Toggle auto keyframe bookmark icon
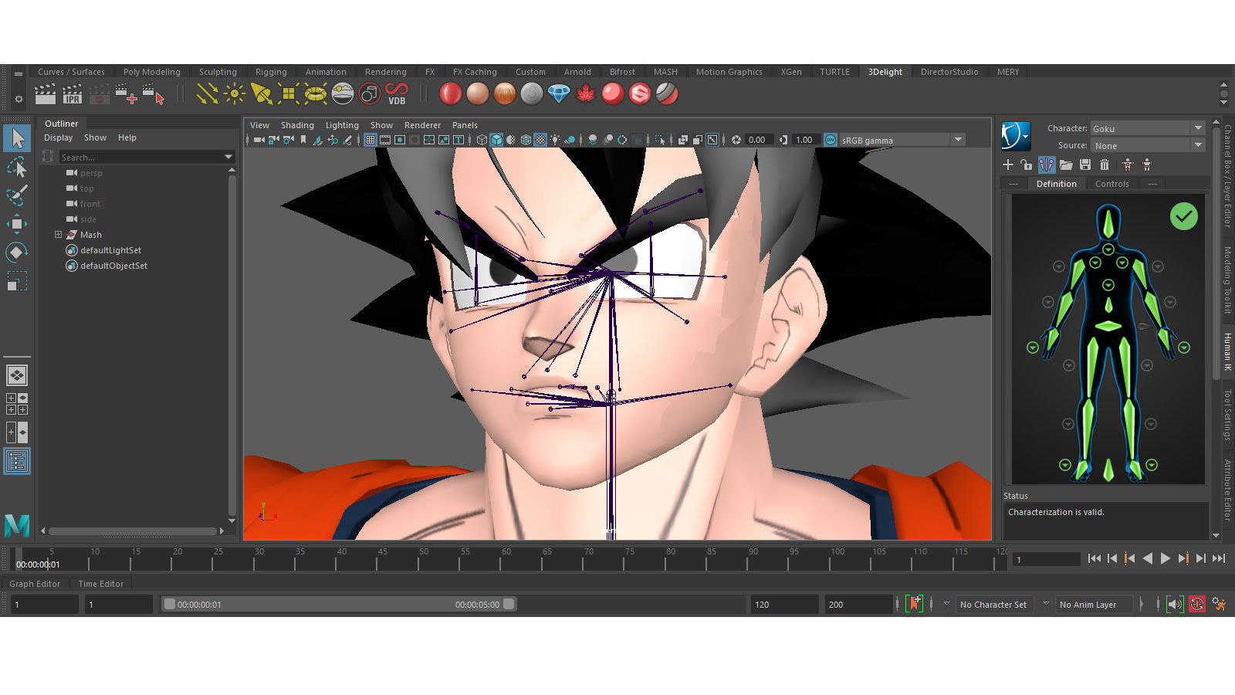The width and height of the screenshot is (1235, 695). 915,603
